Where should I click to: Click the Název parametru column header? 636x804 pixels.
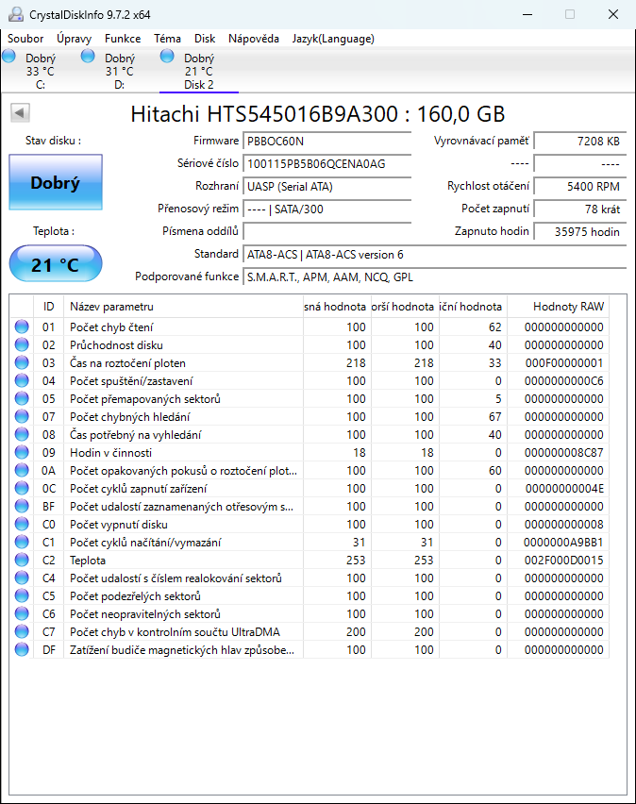pos(183,307)
